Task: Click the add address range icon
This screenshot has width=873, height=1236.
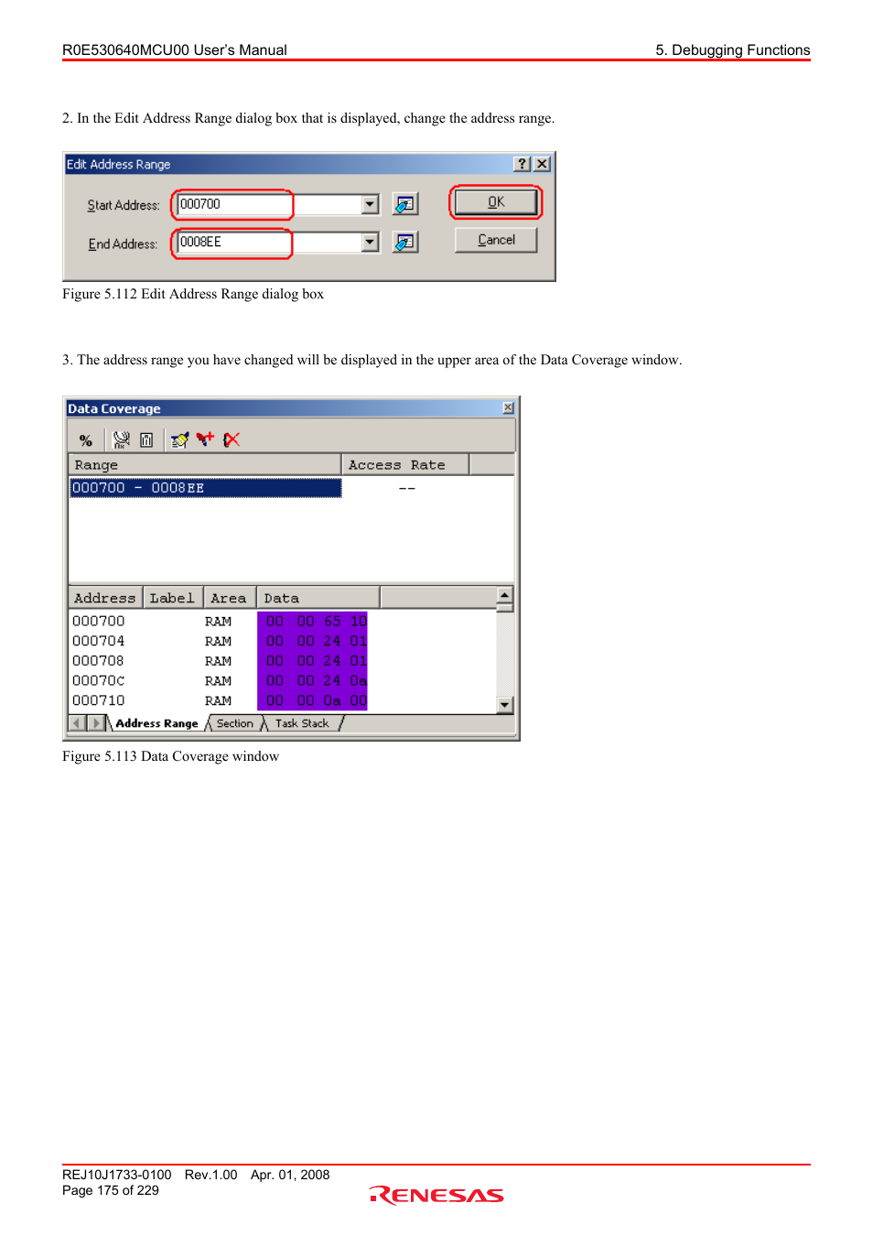Action: pyautogui.click(x=205, y=439)
